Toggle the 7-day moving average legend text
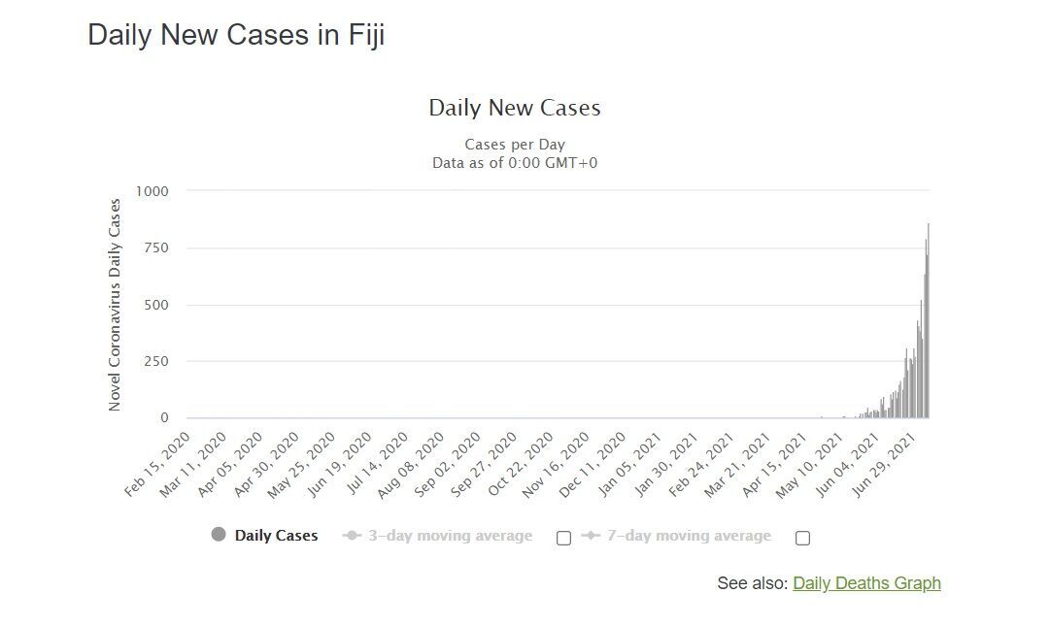Screen dimensions: 1050x626 (688, 536)
